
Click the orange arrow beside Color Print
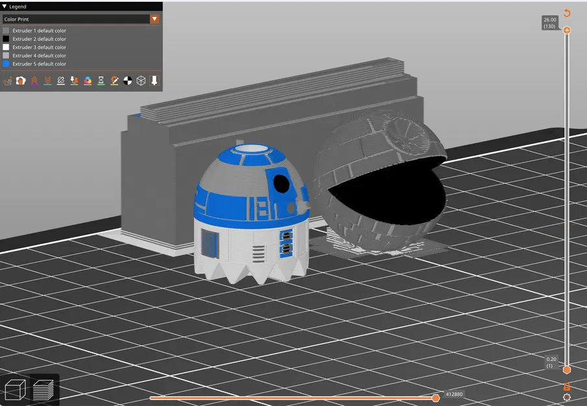pos(155,19)
